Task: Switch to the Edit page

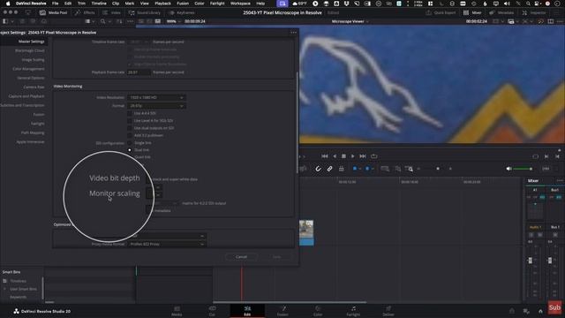Action: pos(247,311)
